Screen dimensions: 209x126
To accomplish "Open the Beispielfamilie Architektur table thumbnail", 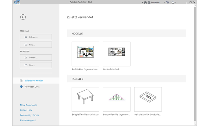I will pyautogui.click(x=85, y=99).
